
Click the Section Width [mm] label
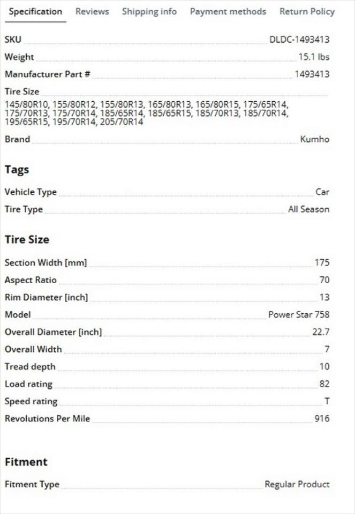point(46,263)
